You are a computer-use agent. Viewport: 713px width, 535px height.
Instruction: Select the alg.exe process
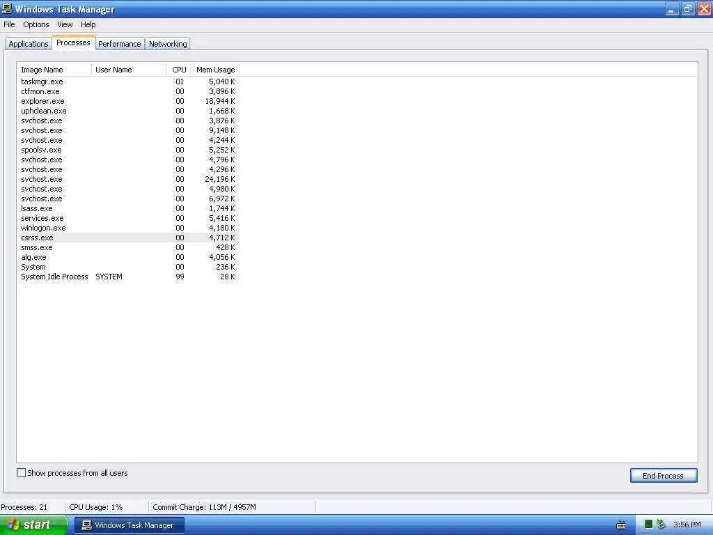(128, 257)
